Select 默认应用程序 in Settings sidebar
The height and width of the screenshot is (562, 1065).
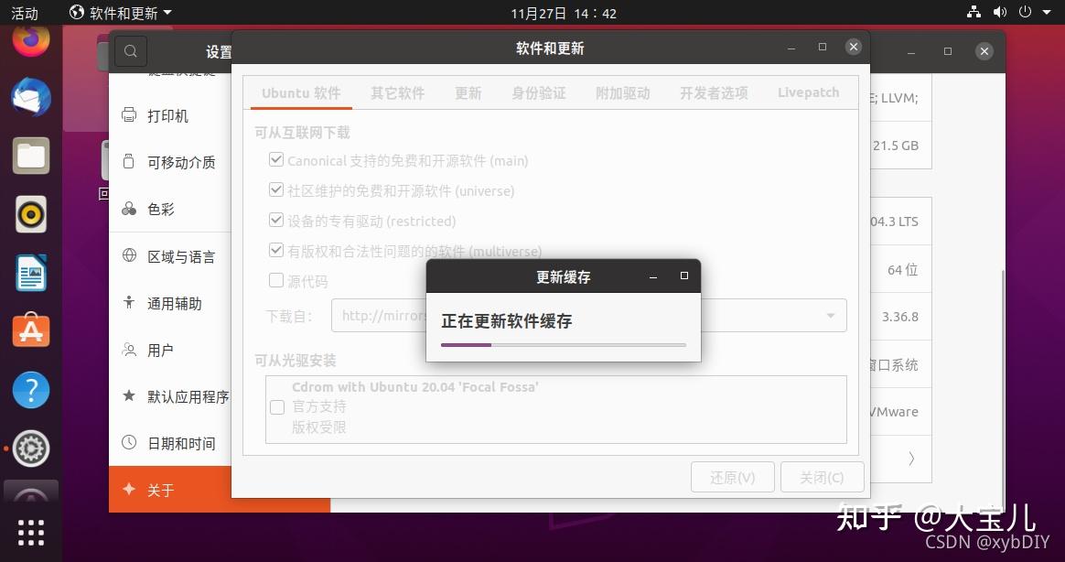pos(170,397)
